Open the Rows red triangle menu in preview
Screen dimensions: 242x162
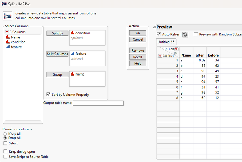pos(160,56)
